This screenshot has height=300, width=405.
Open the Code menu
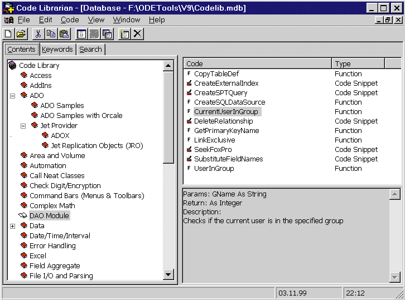click(x=70, y=19)
